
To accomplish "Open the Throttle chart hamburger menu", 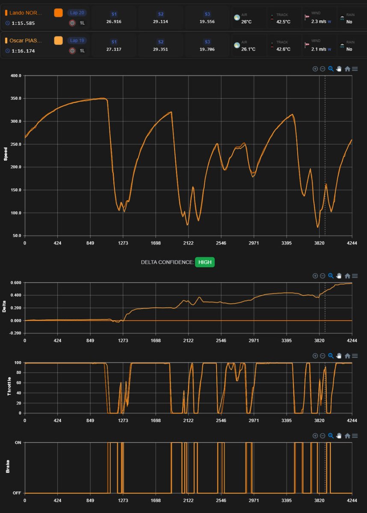I will (x=355, y=356).
